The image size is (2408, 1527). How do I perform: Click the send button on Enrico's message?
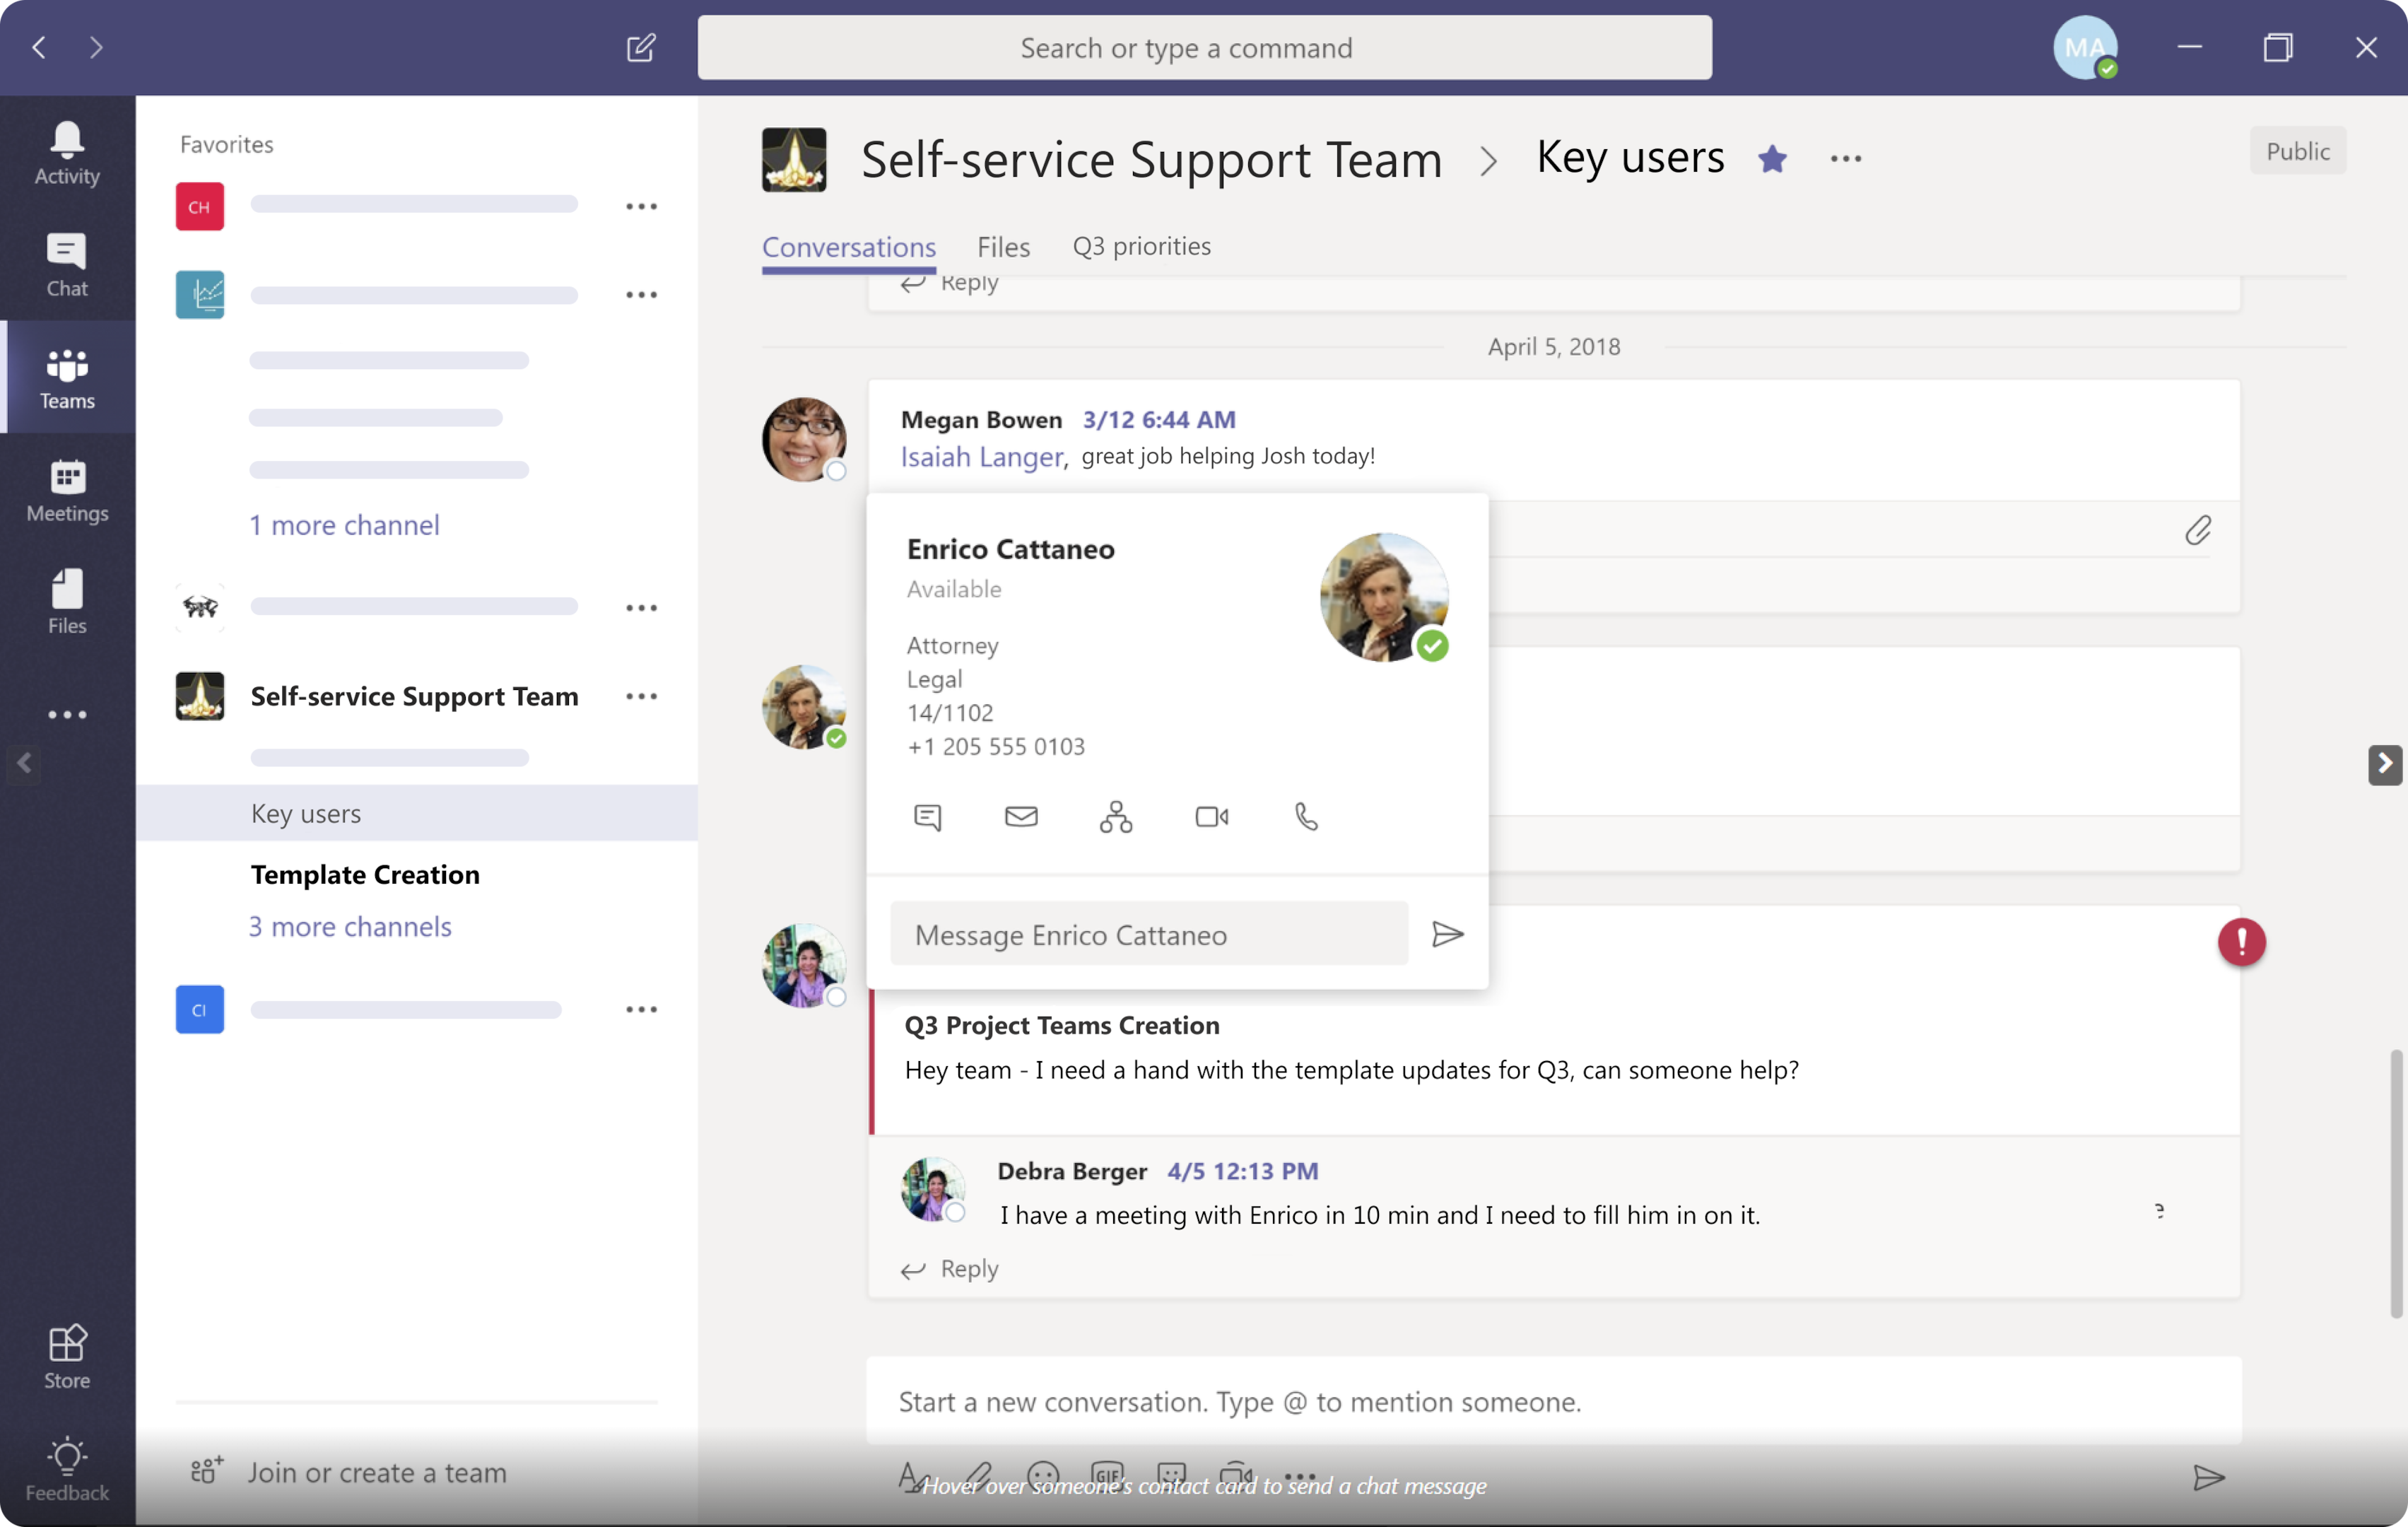point(1448,934)
